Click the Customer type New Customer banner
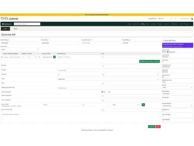This screenshot has width=194, height=146. [x=178, y=45]
